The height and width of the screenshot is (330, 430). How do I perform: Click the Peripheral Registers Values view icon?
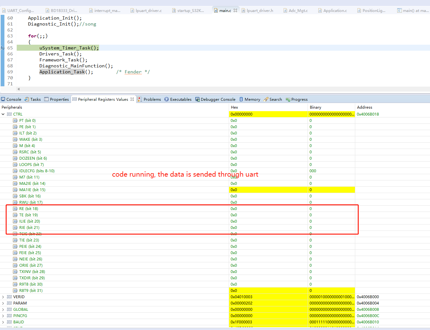pos(74,99)
